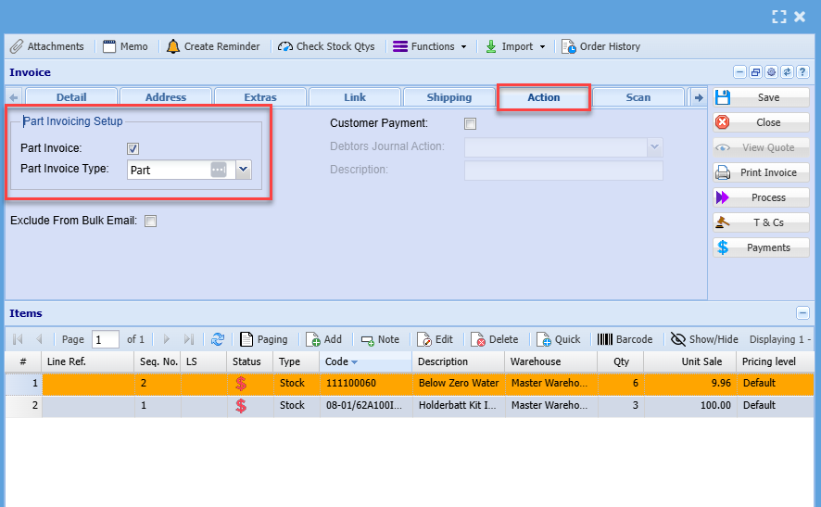Screen dimensions: 821x507
Task: Sort by the Description column header
Action: tap(458, 361)
